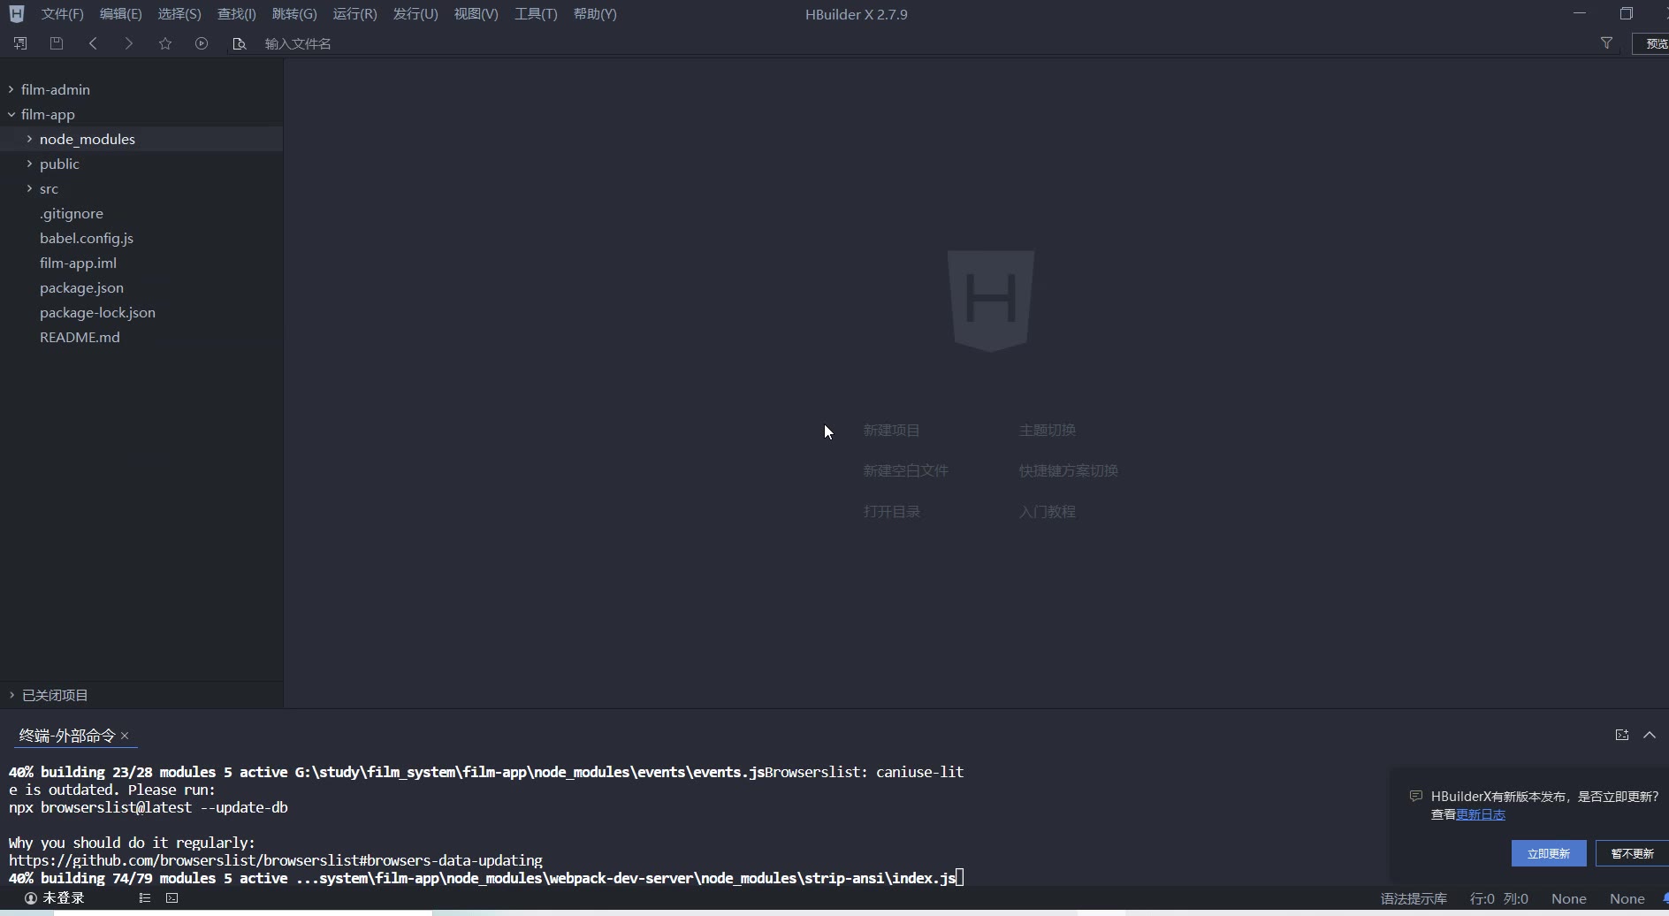The image size is (1669, 916).
Task: Click the 入门教程 shortcut link
Action: [x=1047, y=511]
